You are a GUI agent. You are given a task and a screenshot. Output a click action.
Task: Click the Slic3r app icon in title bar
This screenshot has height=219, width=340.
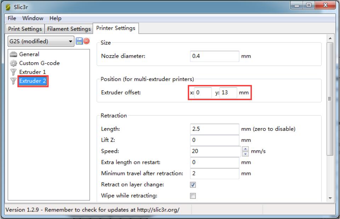[x=8, y=7]
